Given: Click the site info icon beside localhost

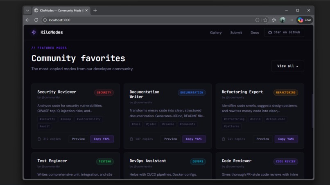Looking at the screenshot, I should point(45,20).
